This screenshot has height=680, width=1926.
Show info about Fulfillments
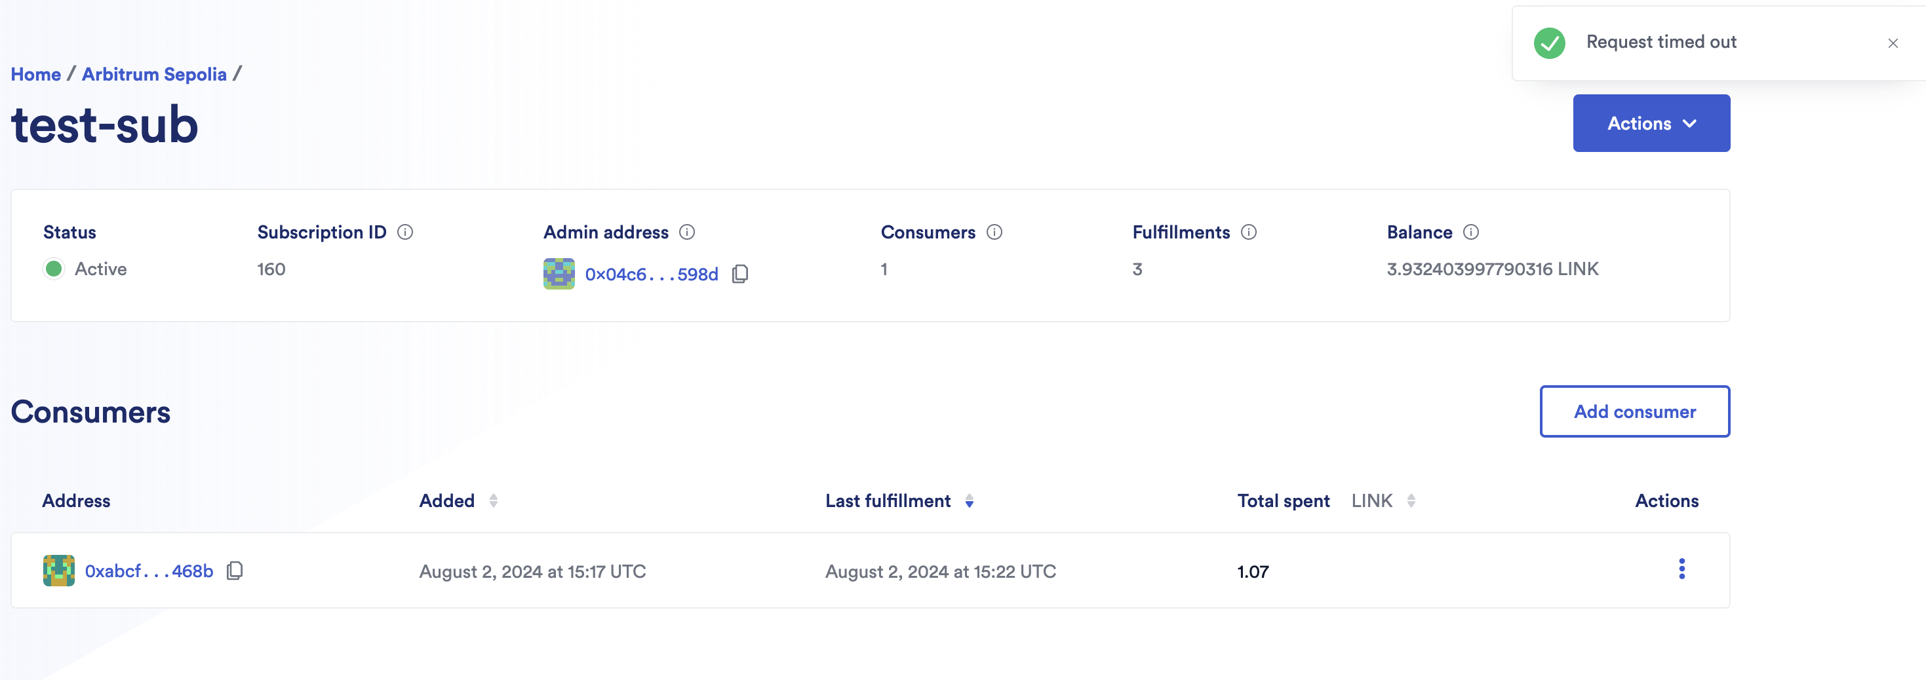click(x=1249, y=233)
